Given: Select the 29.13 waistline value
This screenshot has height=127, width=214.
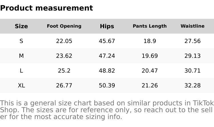Looking at the screenshot, I should (x=193, y=56).
